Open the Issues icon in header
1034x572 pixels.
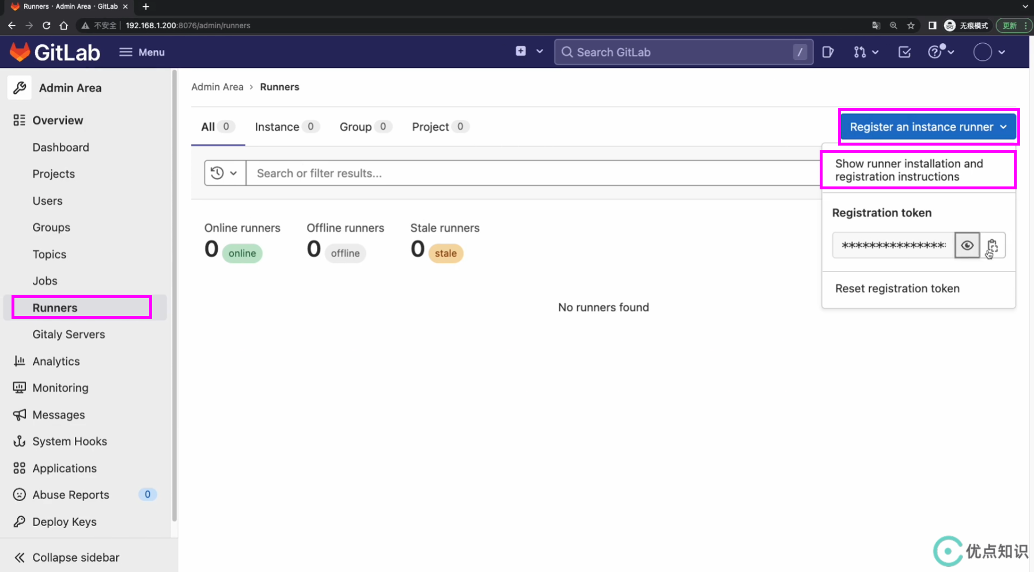828,52
